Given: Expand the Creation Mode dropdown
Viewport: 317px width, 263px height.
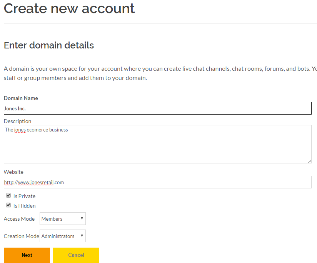Looking at the screenshot, I should coord(62,236).
